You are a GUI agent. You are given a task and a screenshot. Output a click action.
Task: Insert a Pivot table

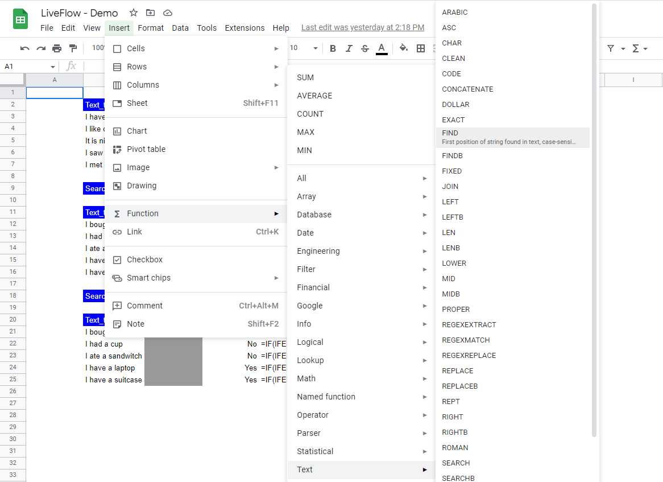coord(196,150)
